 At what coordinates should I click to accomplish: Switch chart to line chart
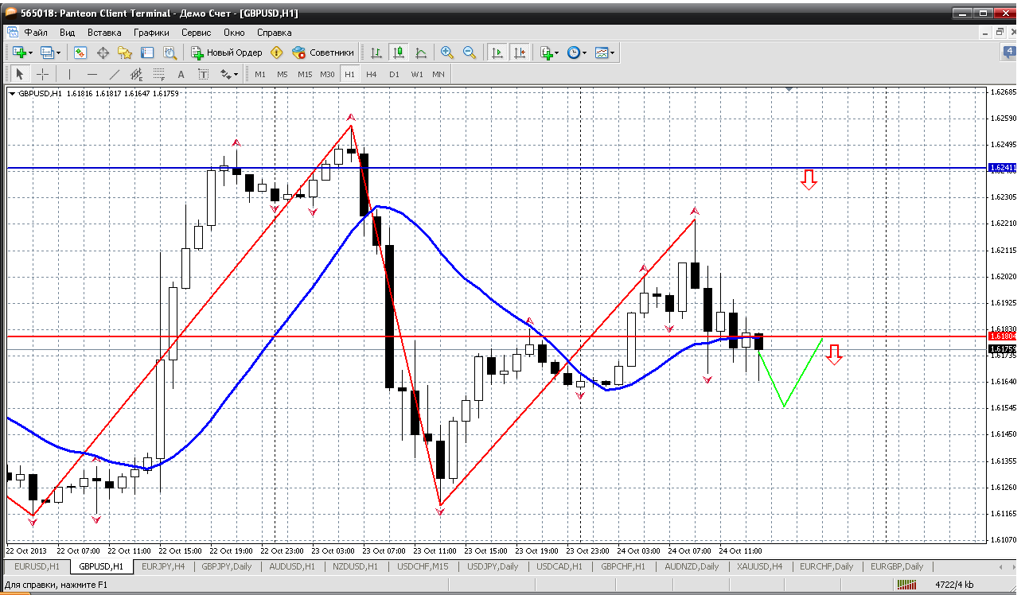coord(421,52)
